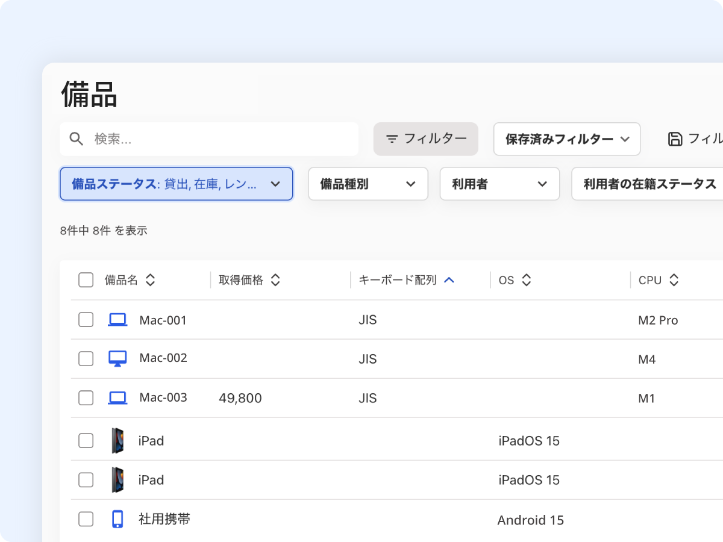This screenshot has width=723, height=542.
Task: Open the 備品ステータス filter dropdown
Action: click(x=176, y=184)
